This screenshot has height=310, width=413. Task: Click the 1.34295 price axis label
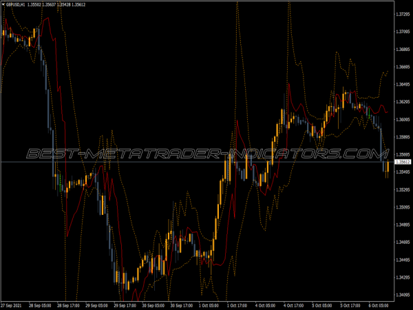tap(403, 277)
